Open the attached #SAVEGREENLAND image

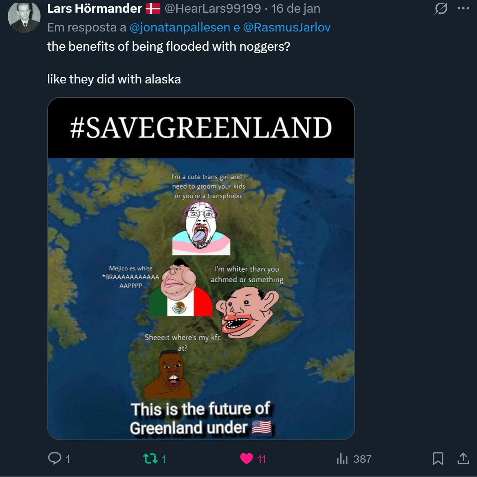pos(201,268)
